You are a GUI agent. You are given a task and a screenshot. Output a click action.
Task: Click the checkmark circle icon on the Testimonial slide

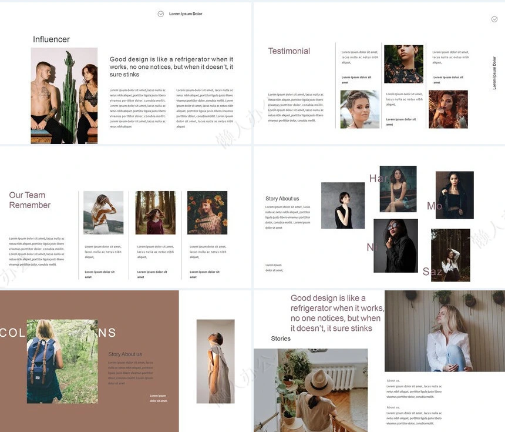click(494, 19)
